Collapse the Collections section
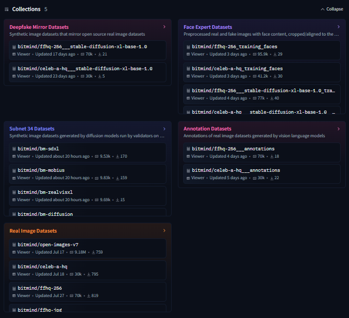Image resolution: width=349 pixels, height=318 pixels. pyautogui.click(x=332, y=9)
